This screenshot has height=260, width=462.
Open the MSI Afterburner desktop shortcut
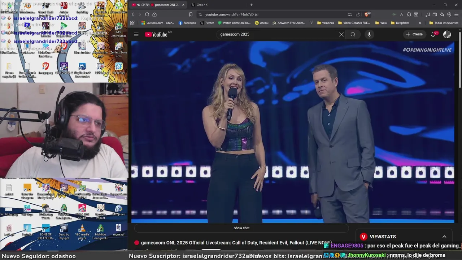119,30
